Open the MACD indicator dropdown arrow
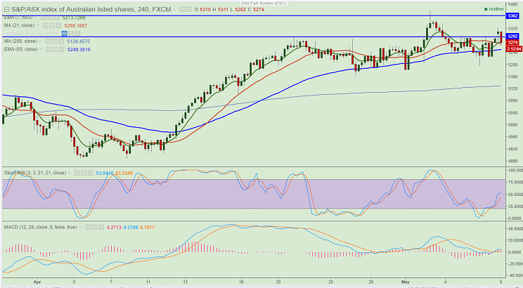523x288 pixels. pos(79,228)
